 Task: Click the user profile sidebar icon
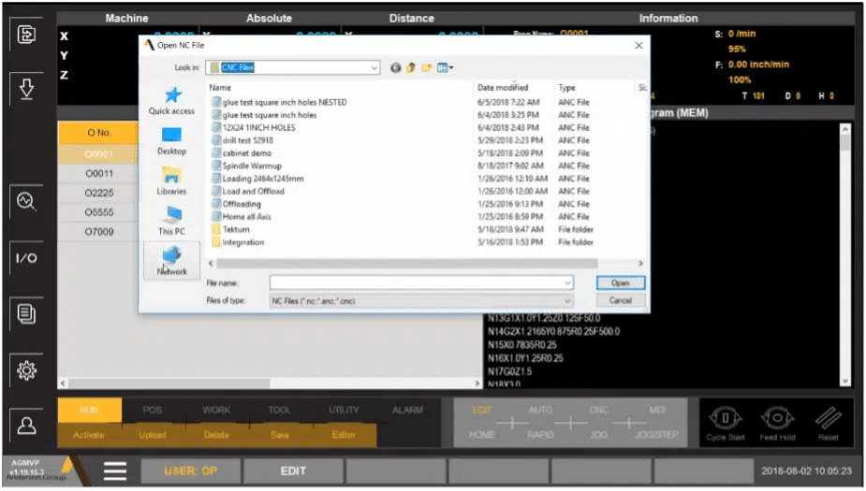point(26,426)
